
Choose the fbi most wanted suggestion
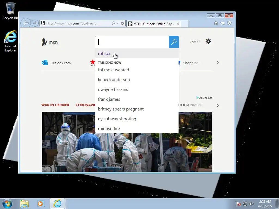click(x=137, y=70)
